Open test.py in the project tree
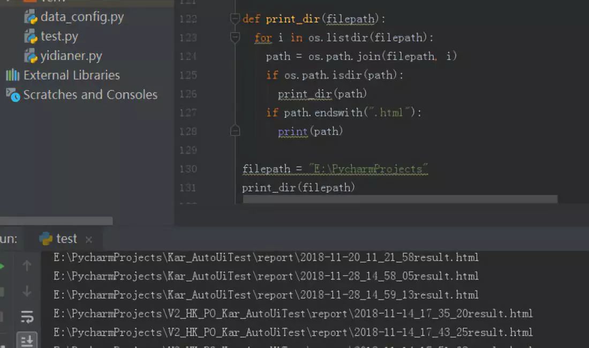 pos(59,36)
